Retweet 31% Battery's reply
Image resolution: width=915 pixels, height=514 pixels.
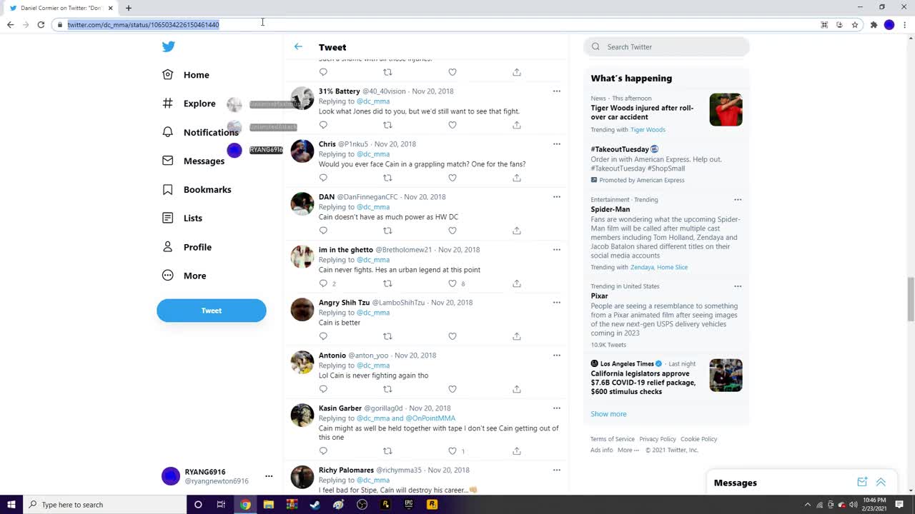(387, 125)
